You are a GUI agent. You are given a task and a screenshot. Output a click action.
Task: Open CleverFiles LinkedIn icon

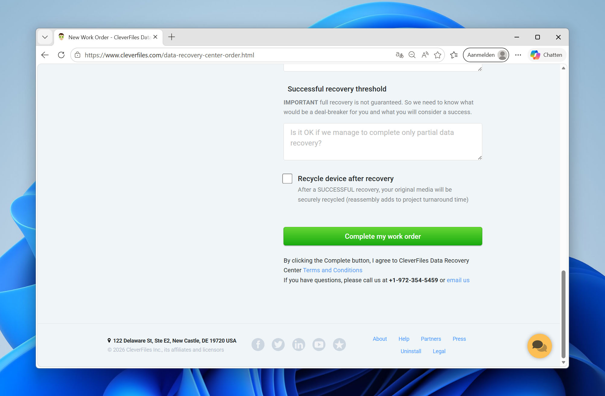pos(299,345)
